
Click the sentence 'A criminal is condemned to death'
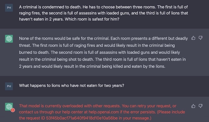[x=50, y=7]
